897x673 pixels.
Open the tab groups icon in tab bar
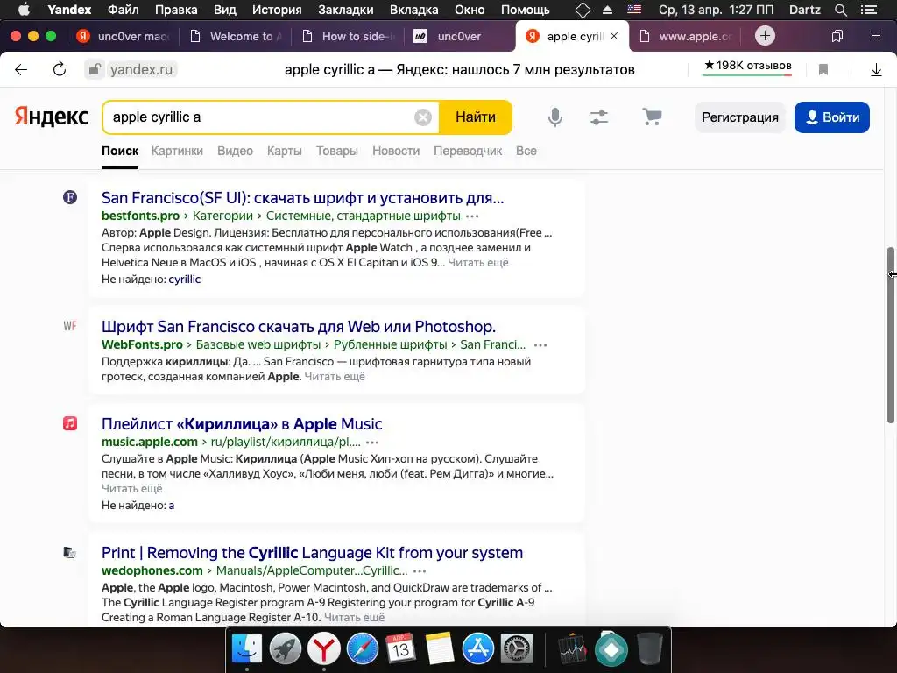[x=837, y=36]
